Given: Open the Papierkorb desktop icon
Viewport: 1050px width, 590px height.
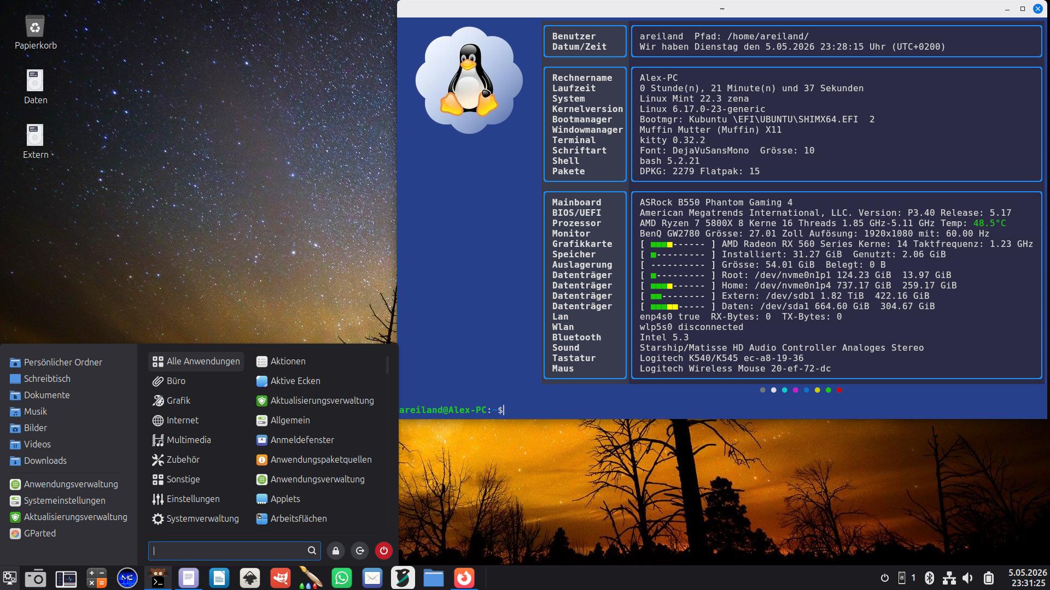Looking at the screenshot, I should pos(36,33).
